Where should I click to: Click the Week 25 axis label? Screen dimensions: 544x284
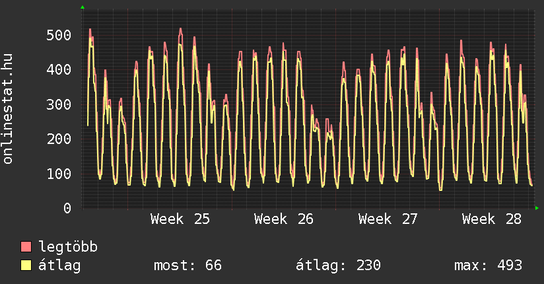click(180, 219)
